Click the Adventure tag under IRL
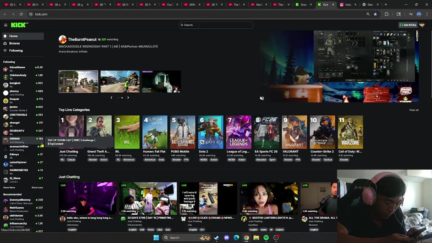Screen dimensions: 432x243 point(129,160)
